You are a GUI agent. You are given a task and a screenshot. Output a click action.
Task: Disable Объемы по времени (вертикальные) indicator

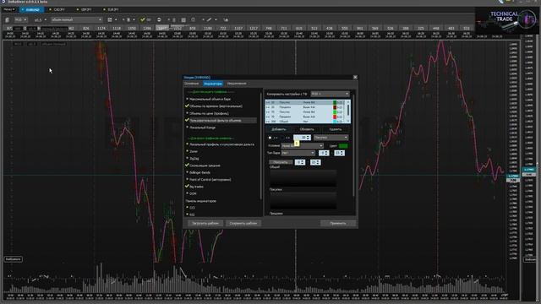[215, 106]
